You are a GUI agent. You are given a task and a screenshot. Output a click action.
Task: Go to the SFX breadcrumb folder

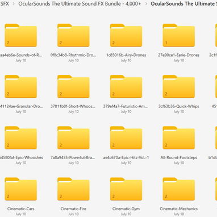[5, 3]
